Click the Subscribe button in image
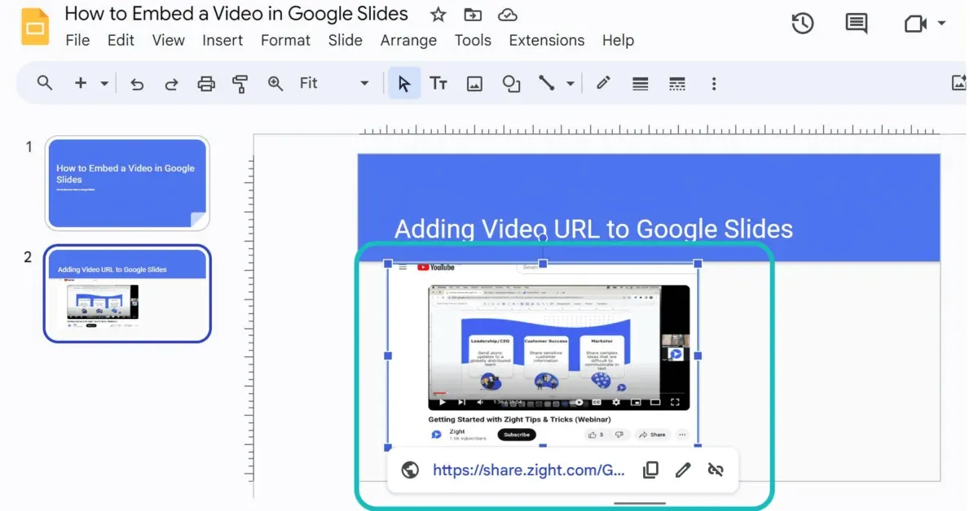The image size is (978, 511). point(517,435)
